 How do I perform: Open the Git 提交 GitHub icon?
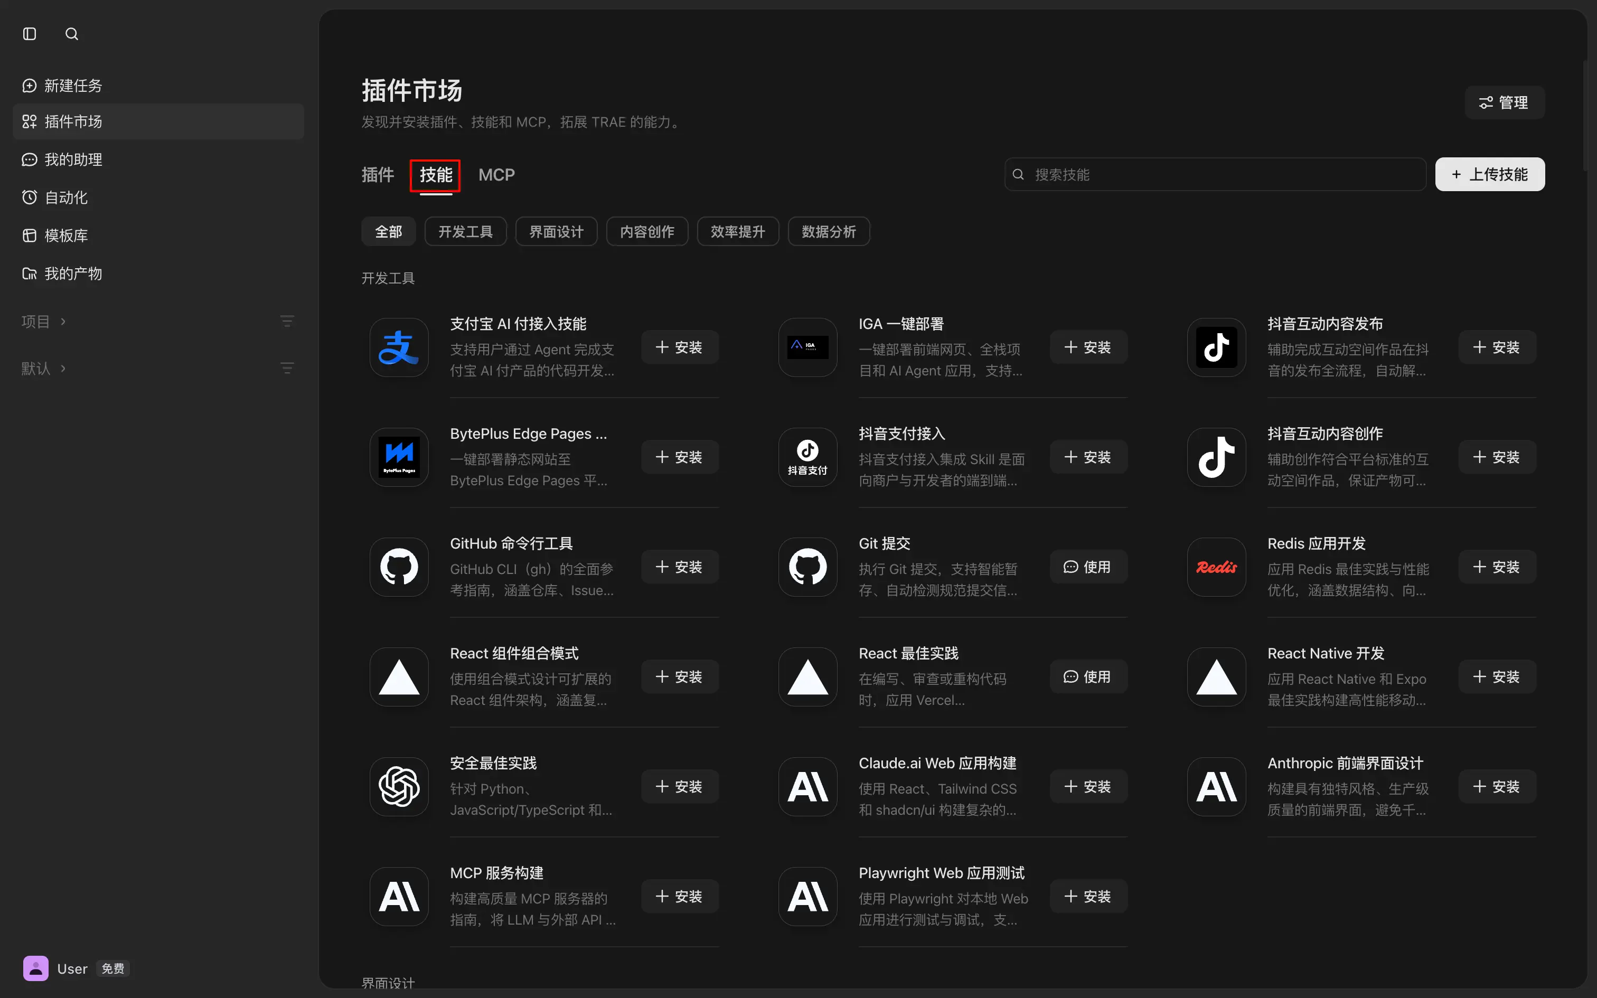[x=807, y=567]
